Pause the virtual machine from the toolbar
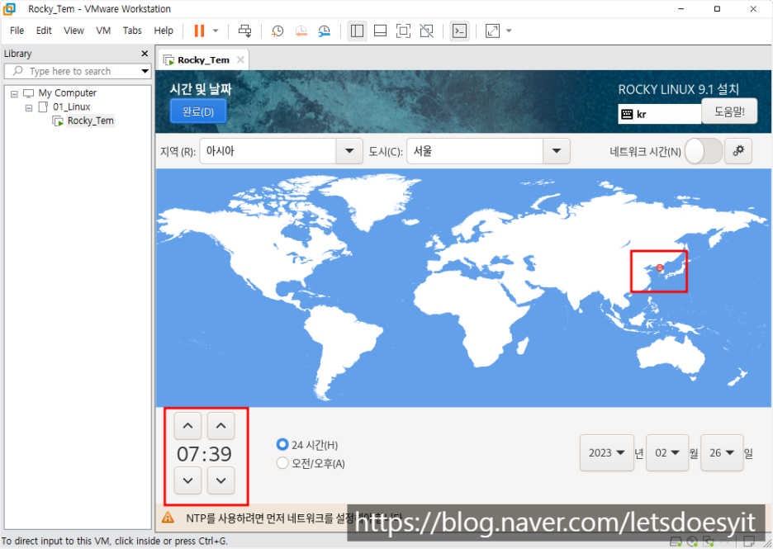Image resolution: width=773 pixels, height=549 pixels. 199,31
